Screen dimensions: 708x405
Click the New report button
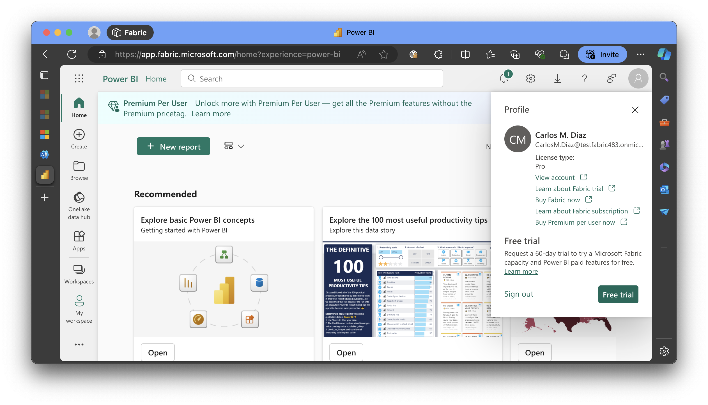click(x=173, y=146)
